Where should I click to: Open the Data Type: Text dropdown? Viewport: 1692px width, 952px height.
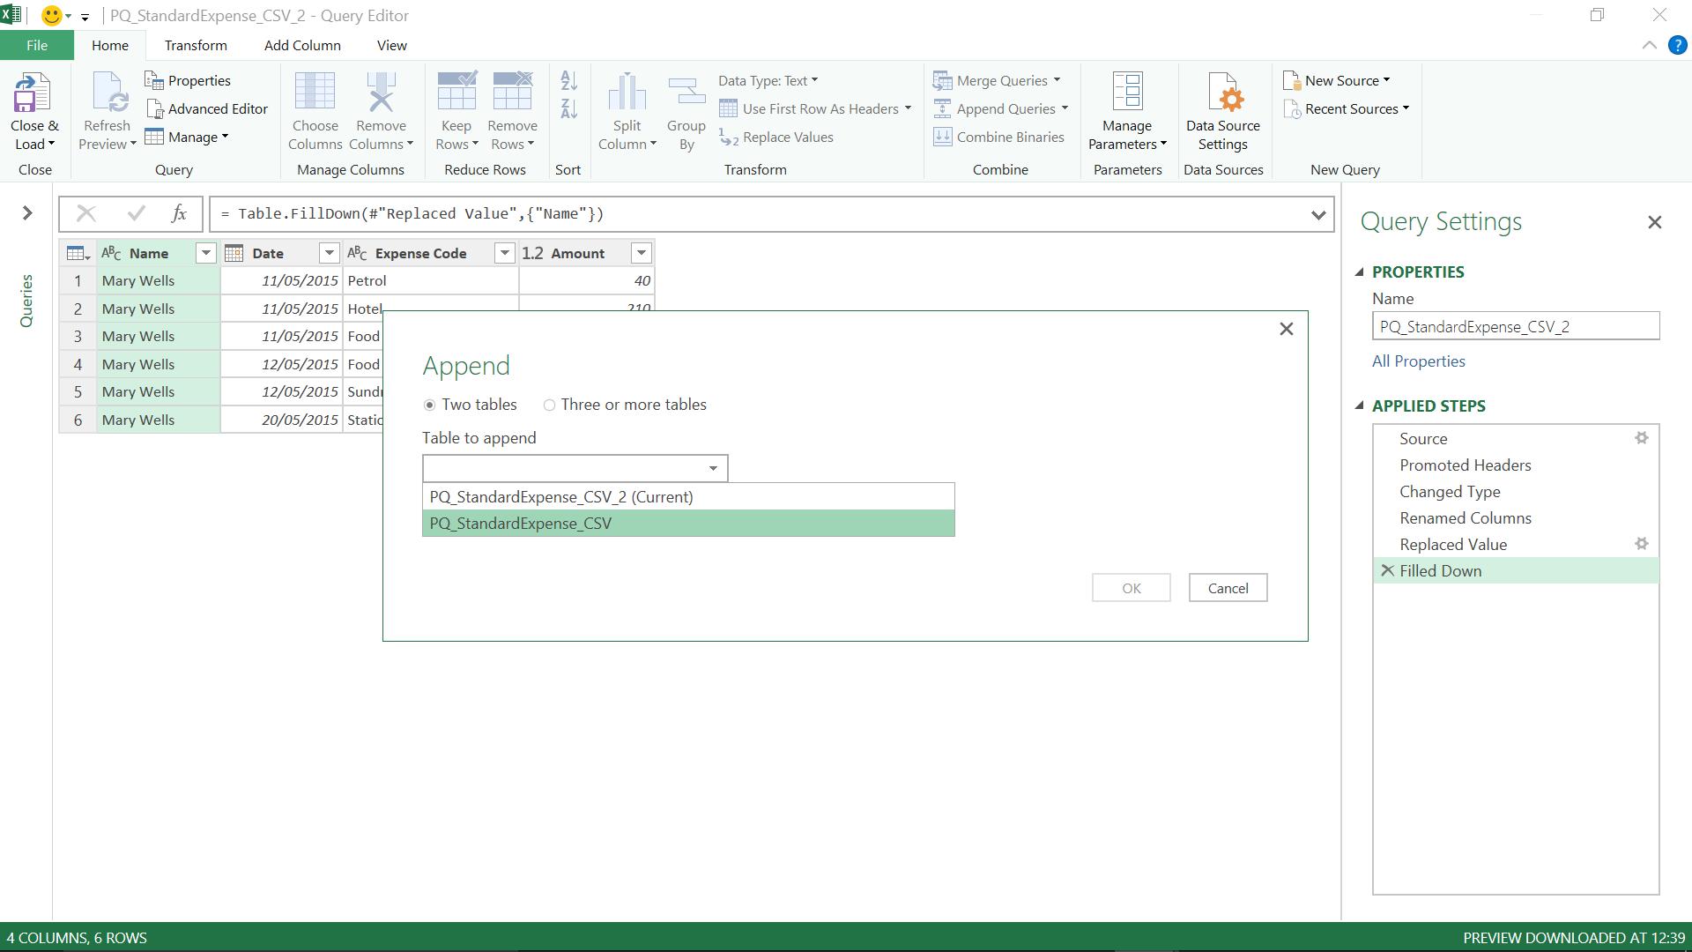tap(768, 81)
